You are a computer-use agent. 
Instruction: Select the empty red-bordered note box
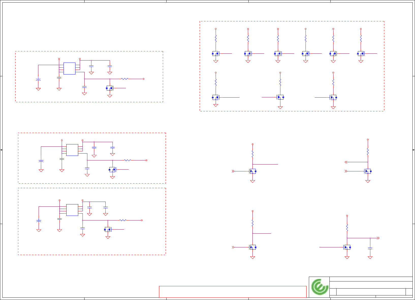pyautogui.click(x=233, y=292)
